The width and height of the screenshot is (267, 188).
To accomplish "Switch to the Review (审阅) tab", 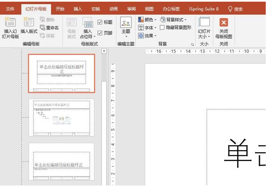I will (x=132, y=9).
